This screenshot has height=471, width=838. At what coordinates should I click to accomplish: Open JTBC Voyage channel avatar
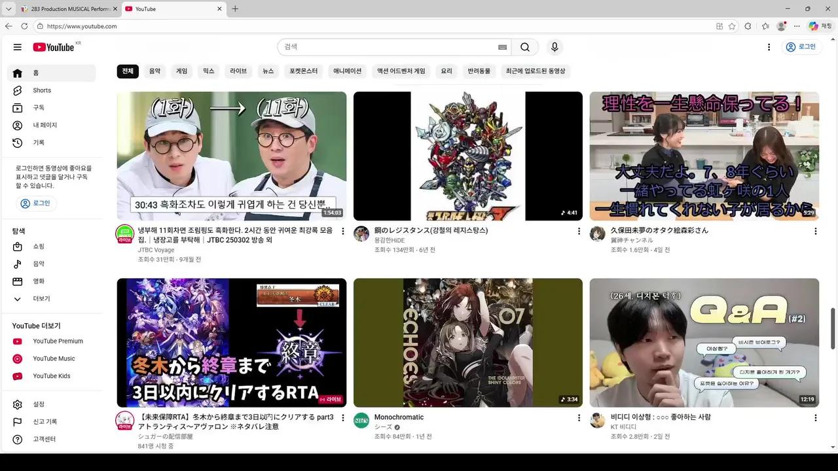click(x=124, y=234)
